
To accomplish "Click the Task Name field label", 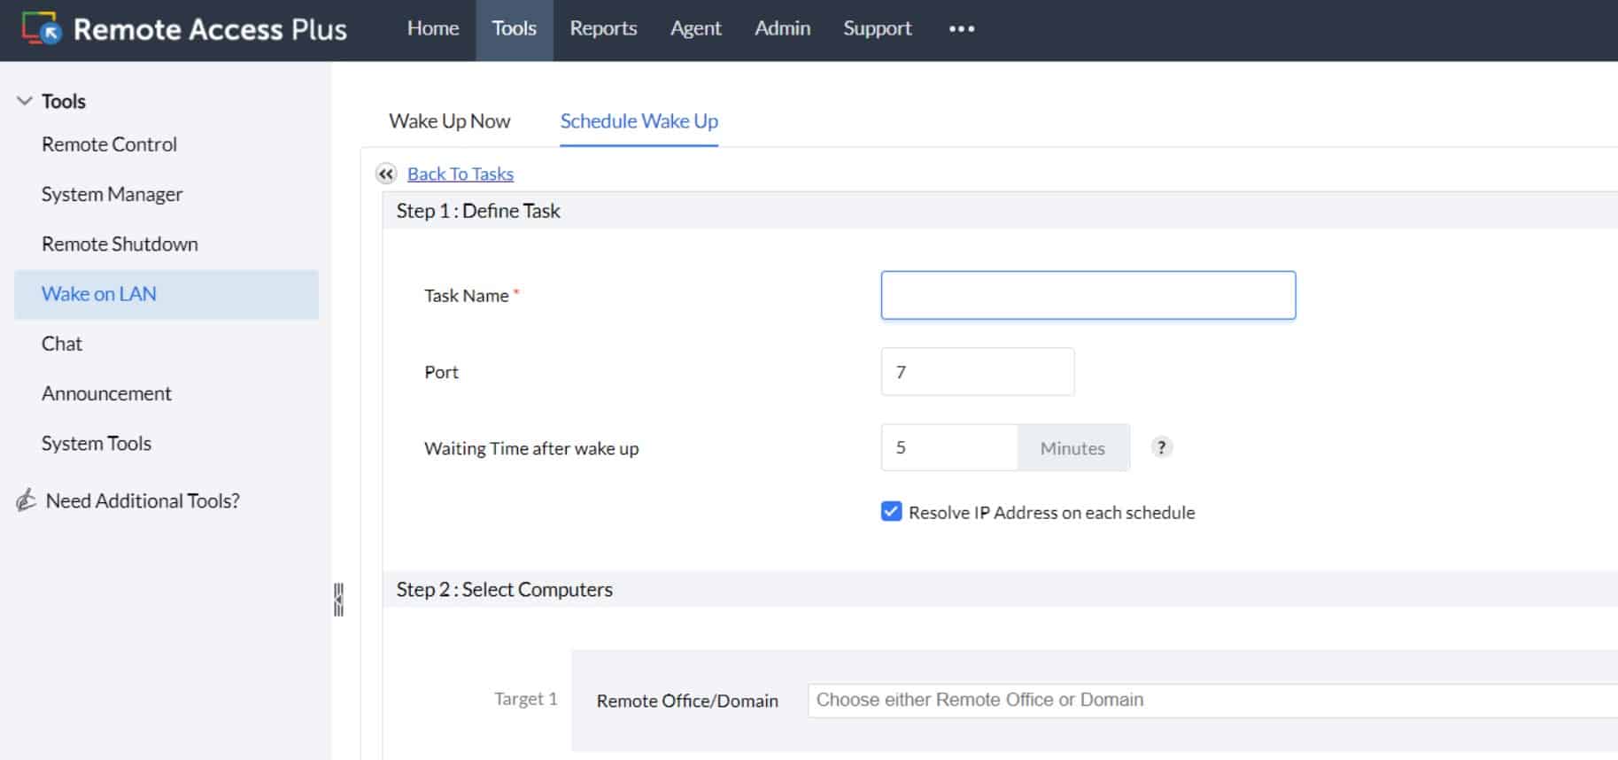I will coord(467,296).
